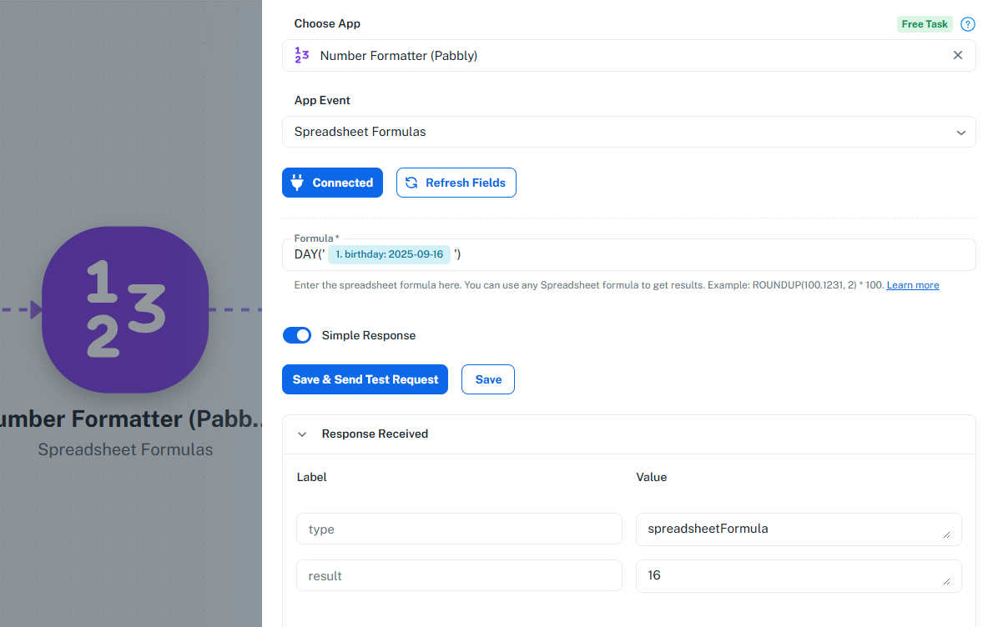The height and width of the screenshot is (627, 988).
Task: Click the Free Task badge
Action: (925, 24)
